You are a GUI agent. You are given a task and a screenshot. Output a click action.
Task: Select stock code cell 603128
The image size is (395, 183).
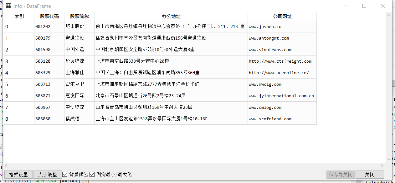click(x=49, y=61)
